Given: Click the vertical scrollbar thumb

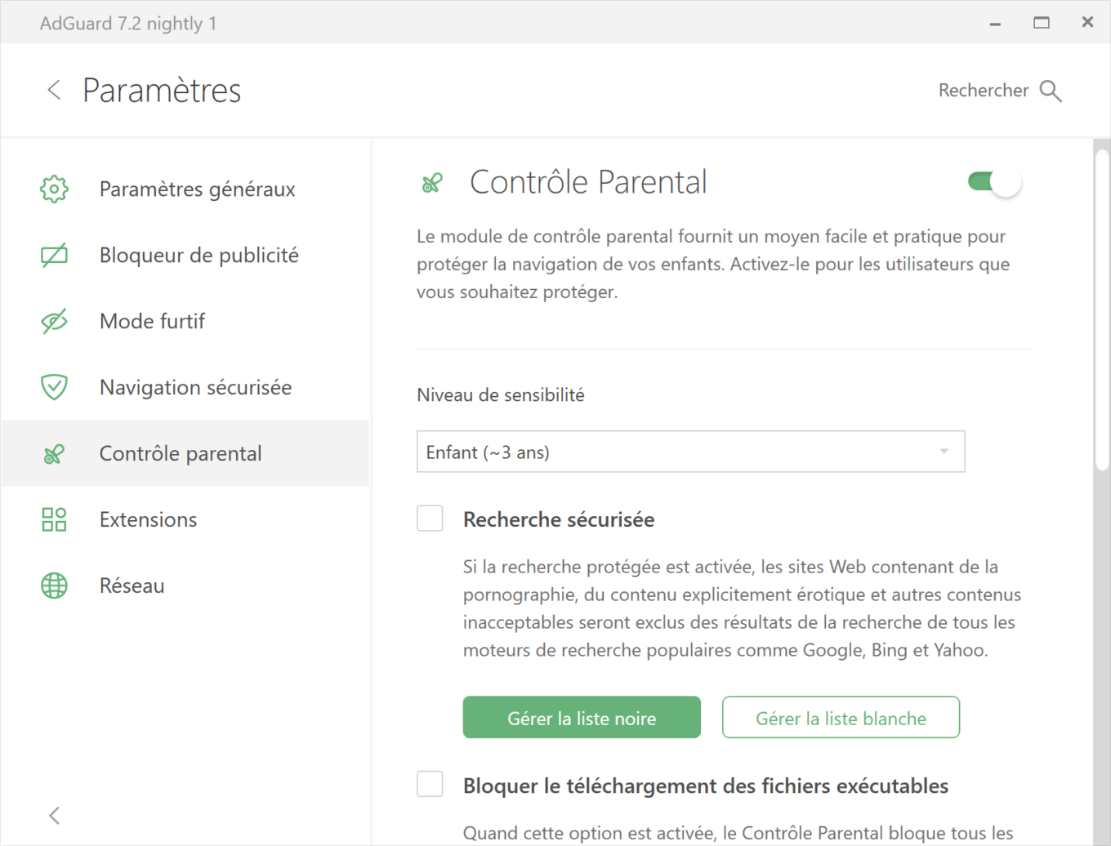Looking at the screenshot, I should pyautogui.click(x=1102, y=309).
